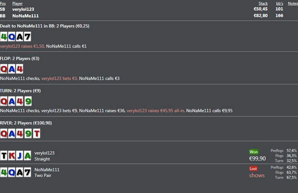The height and width of the screenshot is (193, 298).
Task: Open the Notes column header
Action: tap(292, 3)
